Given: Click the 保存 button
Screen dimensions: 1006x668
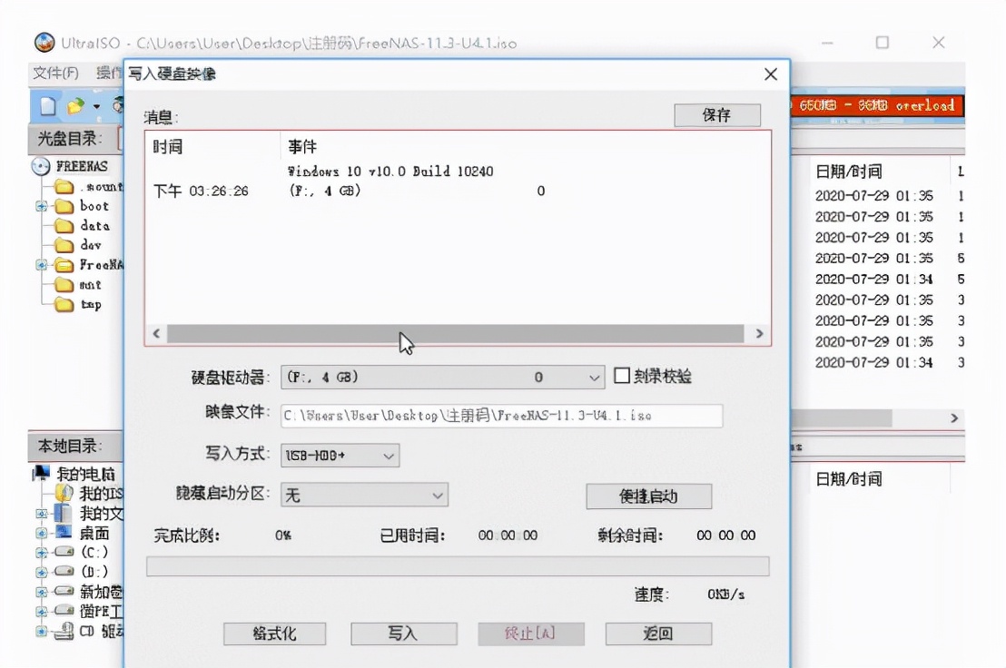Looking at the screenshot, I should [x=717, y=115].
